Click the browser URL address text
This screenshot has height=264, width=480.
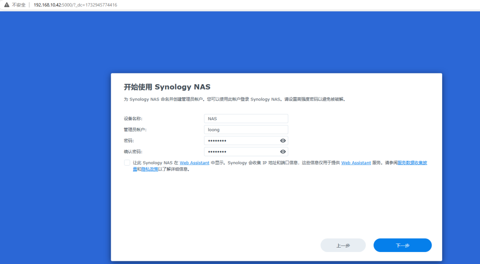(75, 5)
